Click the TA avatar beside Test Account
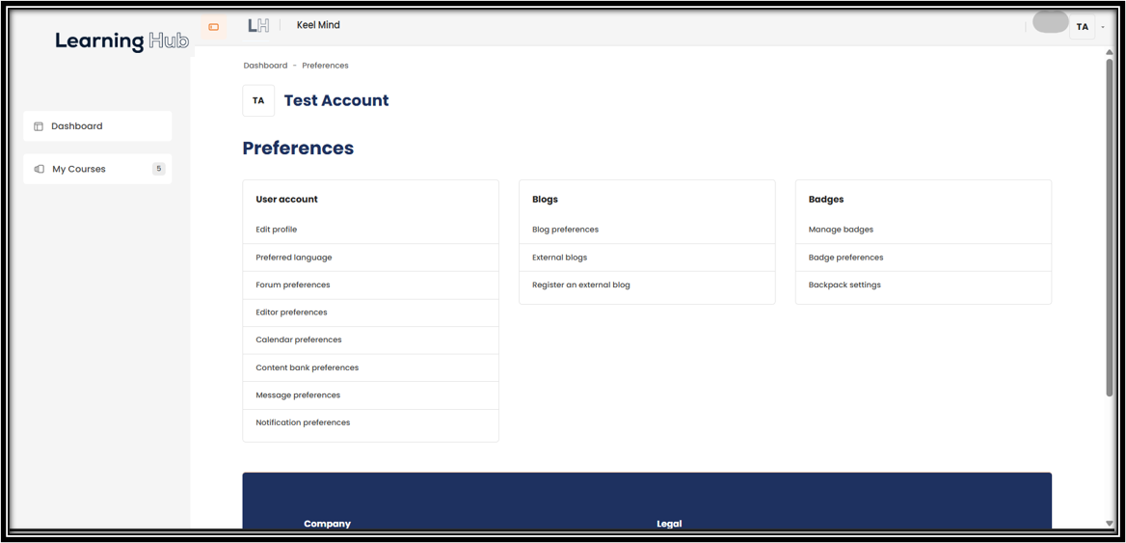This screenshot has width=1126, height=543. coord(258,100)
